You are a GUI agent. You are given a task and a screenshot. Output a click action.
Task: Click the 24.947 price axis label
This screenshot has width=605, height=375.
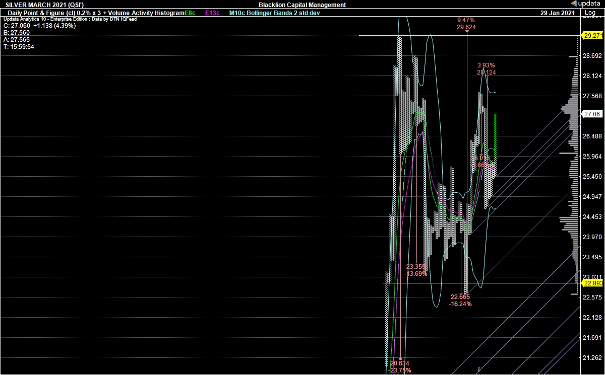[x=593, y=196]
